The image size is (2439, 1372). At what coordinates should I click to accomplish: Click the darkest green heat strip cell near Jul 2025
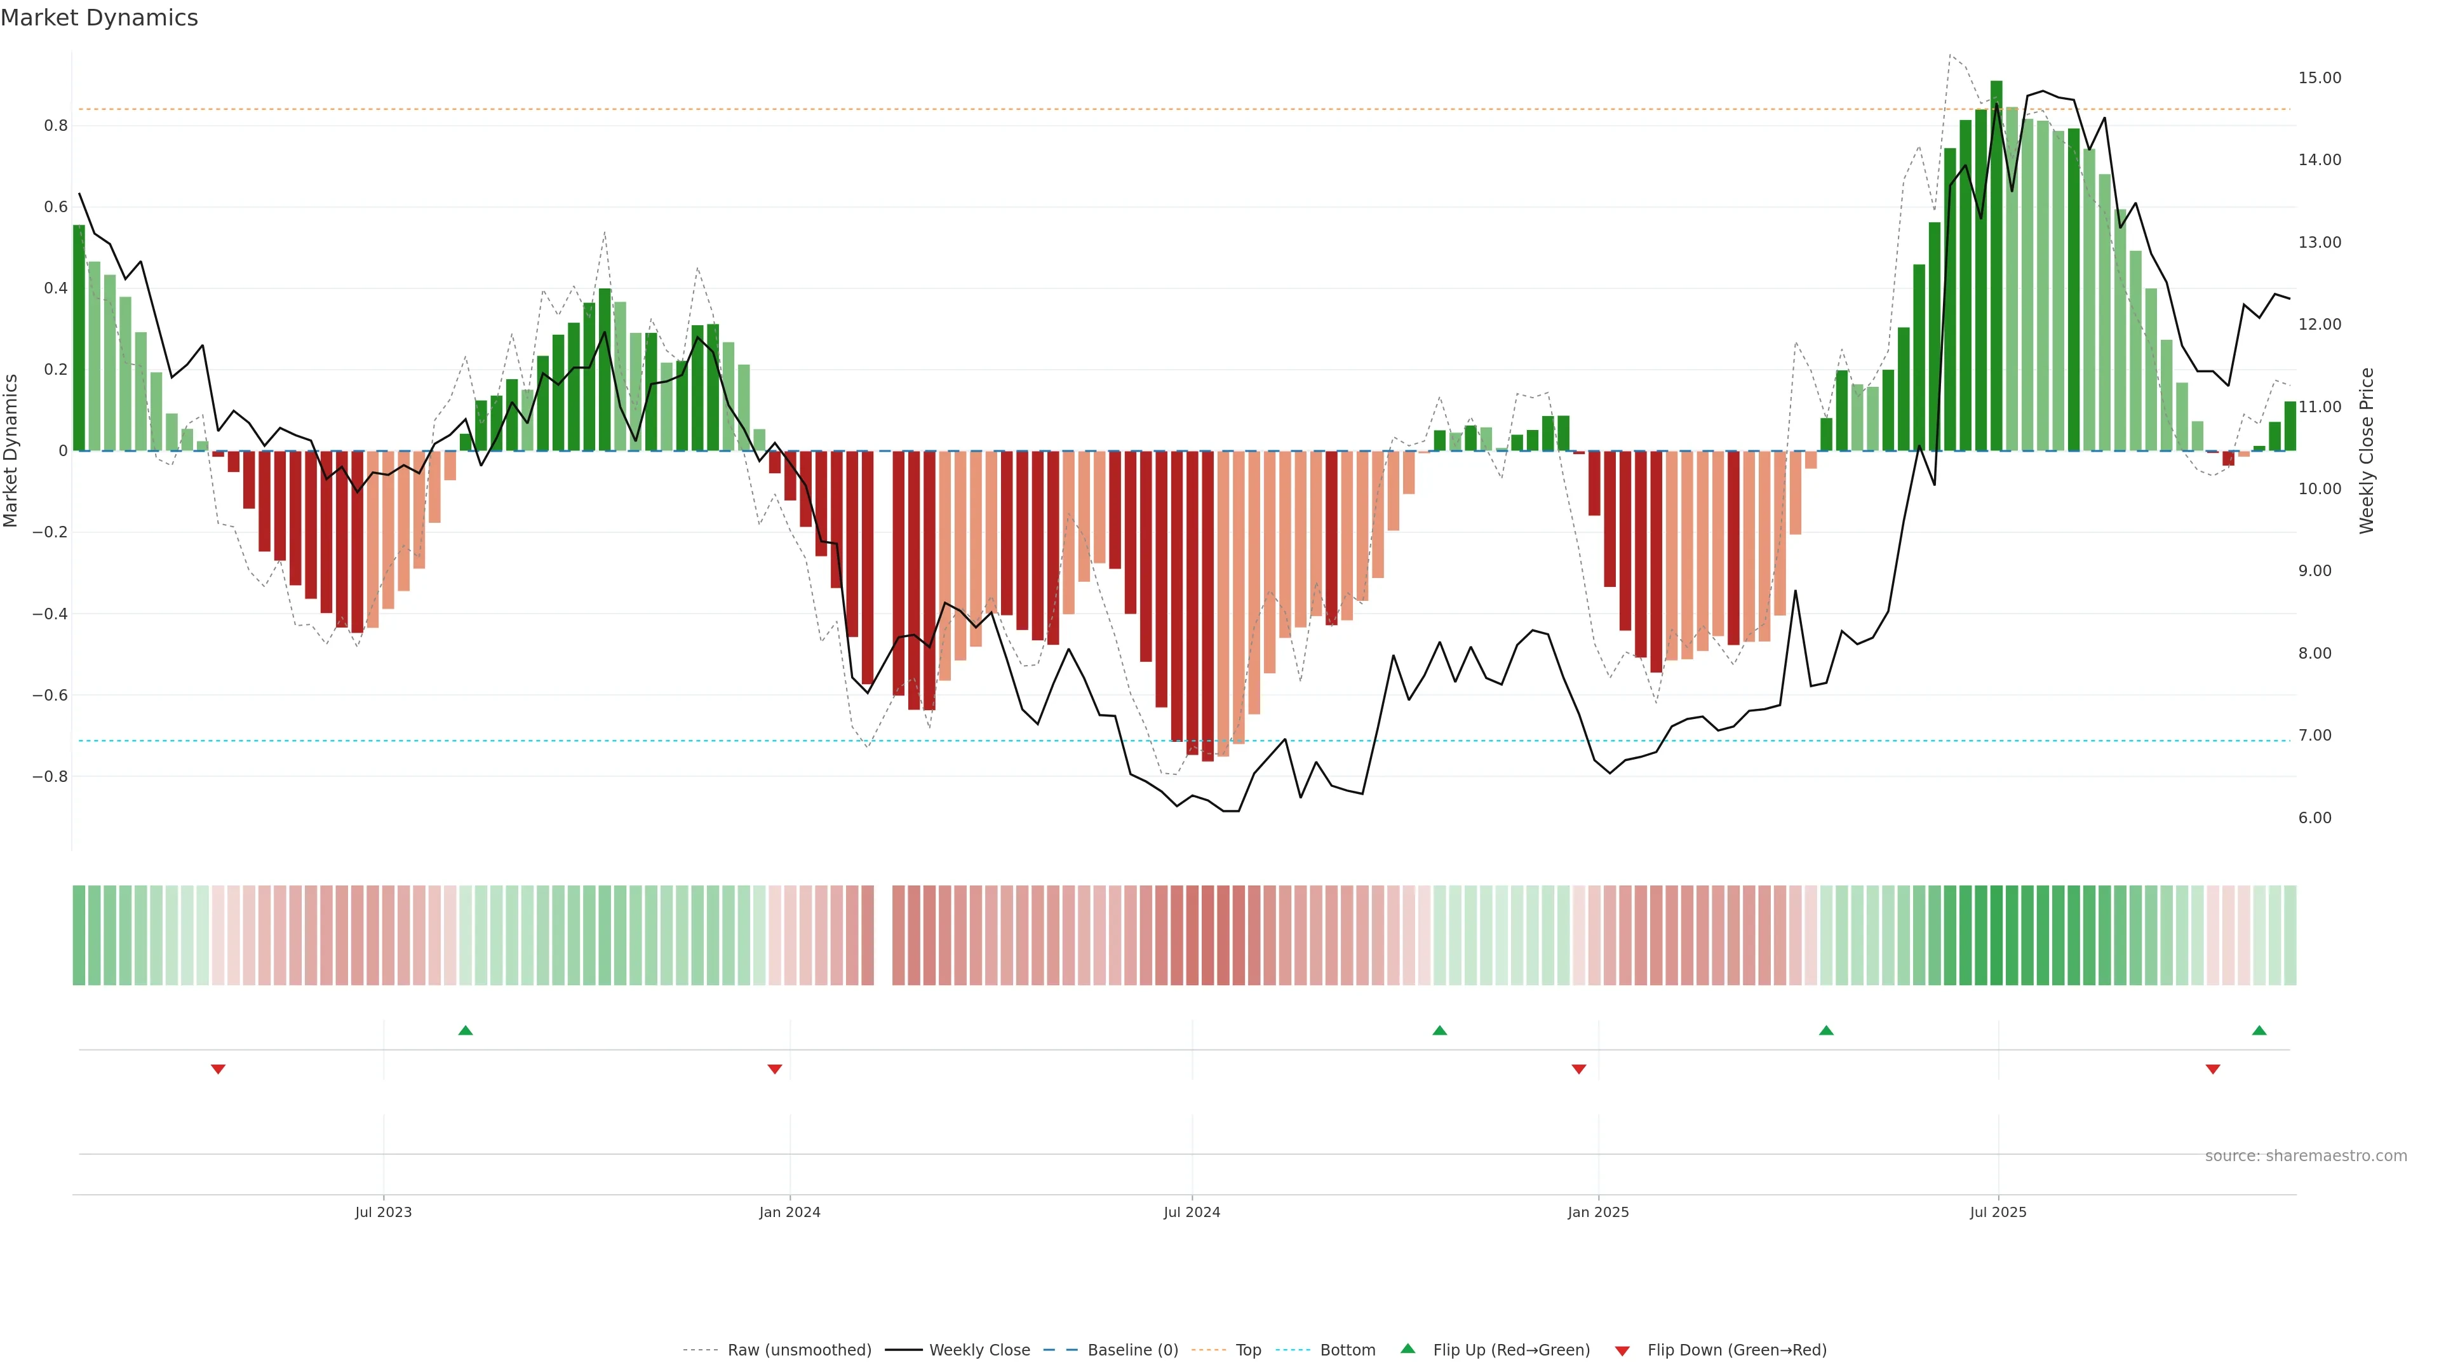1996,936
